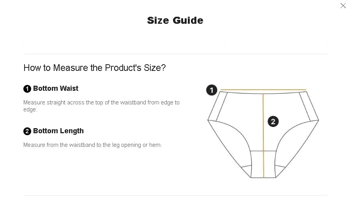
Task: Click the divider line above the measure heading
Action: pyautogui.click(x=175, y=54)
